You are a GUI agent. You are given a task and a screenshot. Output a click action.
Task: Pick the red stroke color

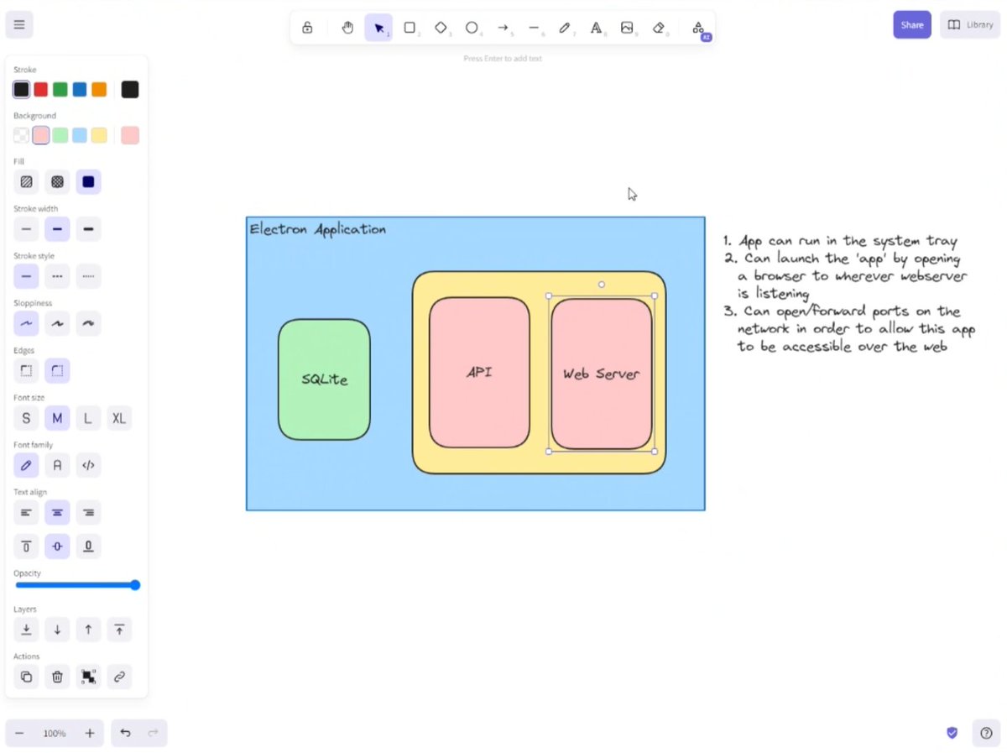[40, 90]
